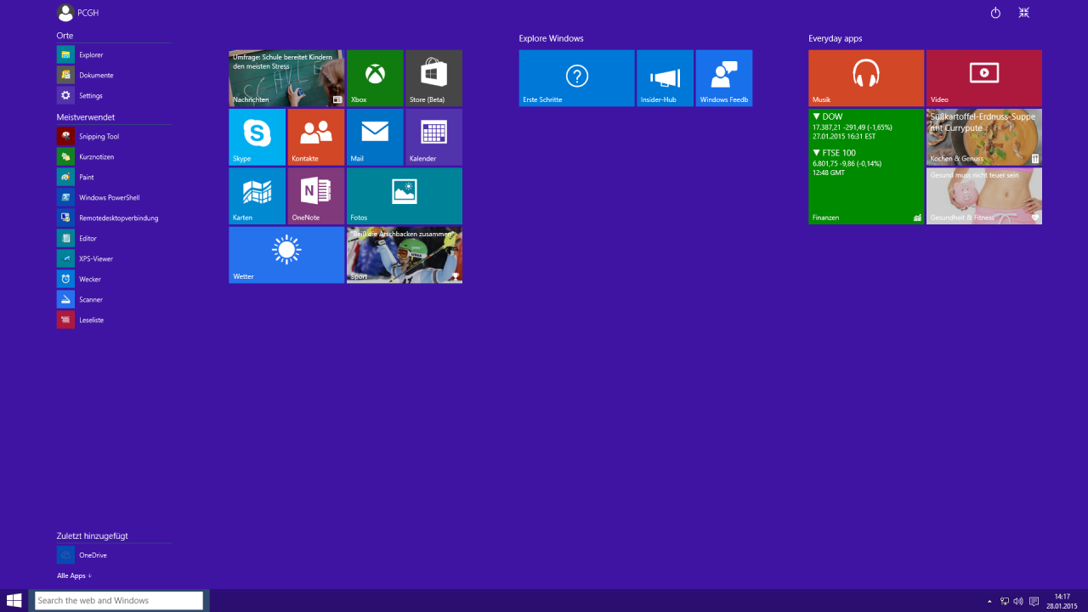Open the Kalender tile
This screenshot has width=1088, height=612.
tap(433, 137)
